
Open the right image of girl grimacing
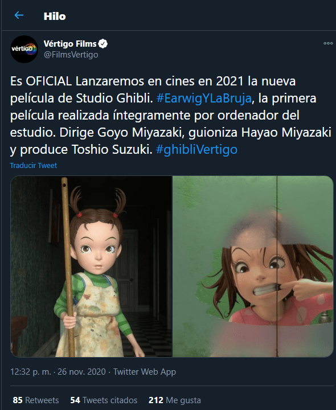coord(253,266)
